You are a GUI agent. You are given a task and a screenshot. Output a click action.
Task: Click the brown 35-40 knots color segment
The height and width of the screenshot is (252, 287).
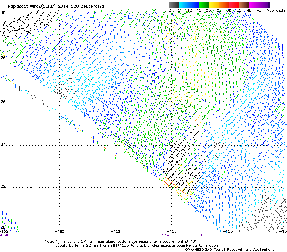[x=244, y=5]
